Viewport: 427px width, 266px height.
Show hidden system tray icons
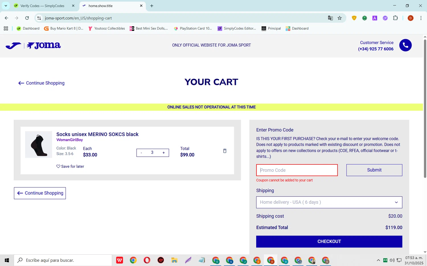click(378, 260)
